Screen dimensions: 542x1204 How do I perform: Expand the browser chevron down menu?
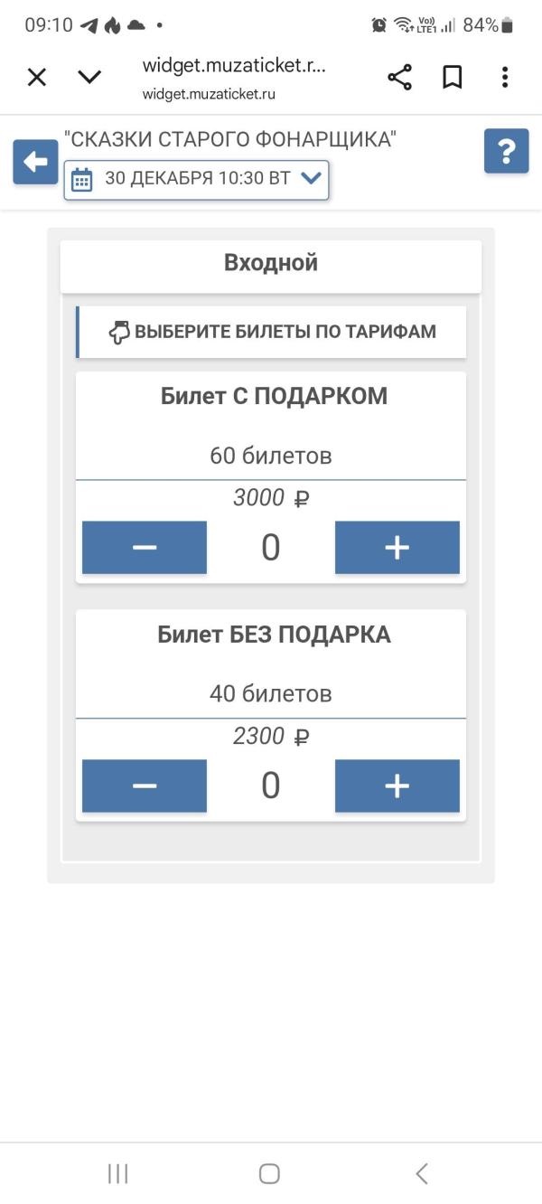(89, 78)
